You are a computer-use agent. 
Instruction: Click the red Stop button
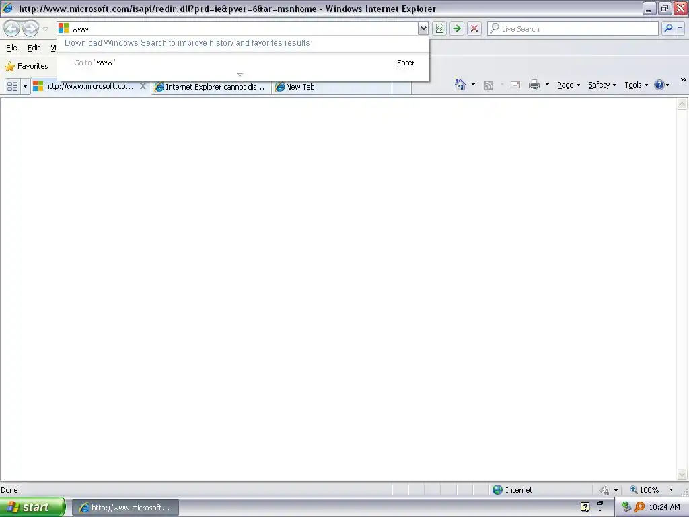tap(474, 28)
